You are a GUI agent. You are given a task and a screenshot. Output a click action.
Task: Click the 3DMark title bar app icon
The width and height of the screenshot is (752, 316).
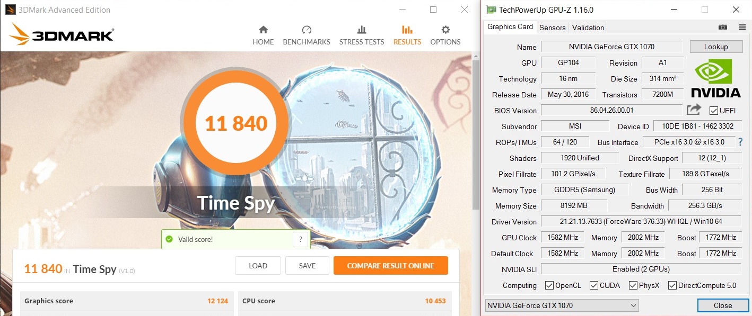(x=11, y=10)
